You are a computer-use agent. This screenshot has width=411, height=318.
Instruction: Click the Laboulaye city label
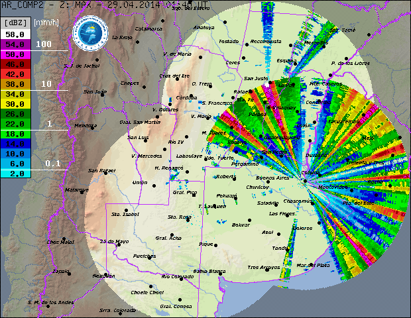click(189, 156)
